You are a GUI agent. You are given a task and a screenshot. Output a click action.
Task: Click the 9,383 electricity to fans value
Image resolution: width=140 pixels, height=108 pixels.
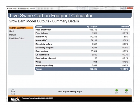pos(94,44)
